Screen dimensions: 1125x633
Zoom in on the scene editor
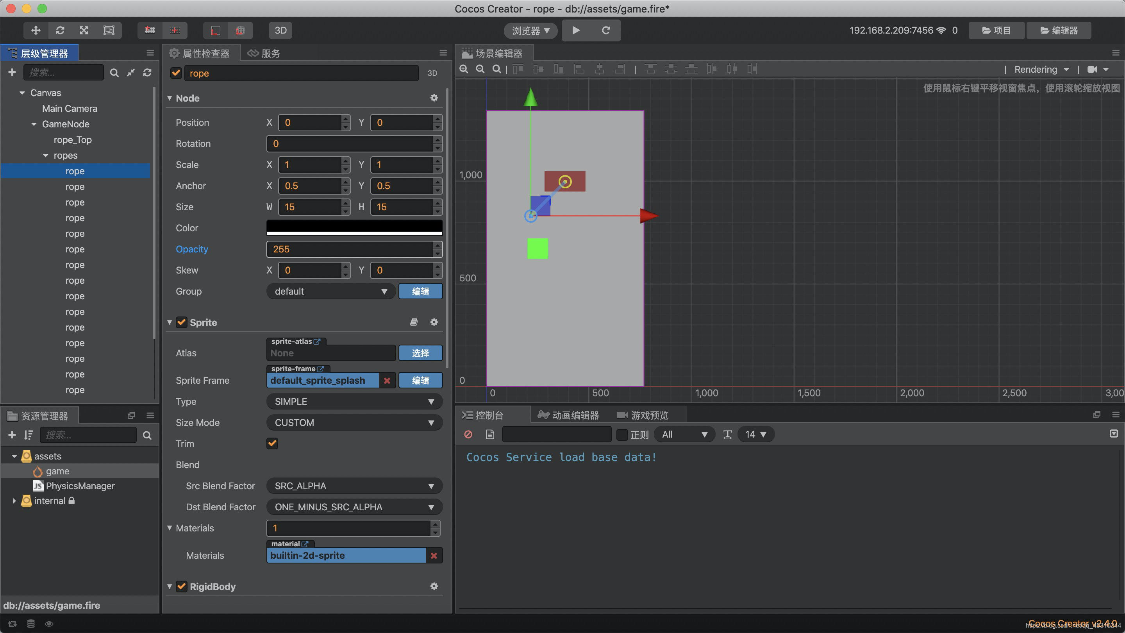tap(464, 69)
